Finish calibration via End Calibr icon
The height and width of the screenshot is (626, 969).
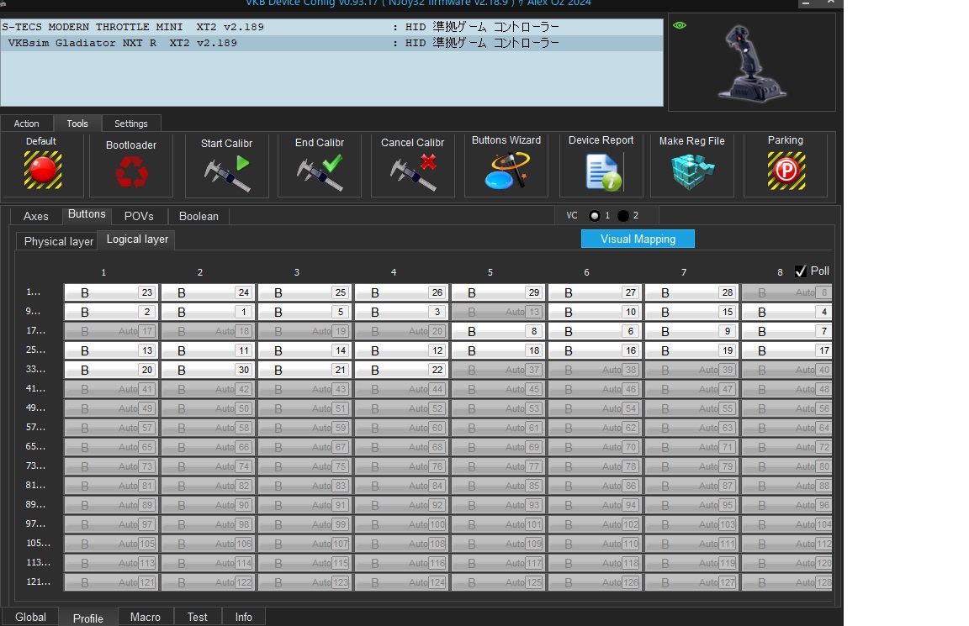[x=320, y=173]
